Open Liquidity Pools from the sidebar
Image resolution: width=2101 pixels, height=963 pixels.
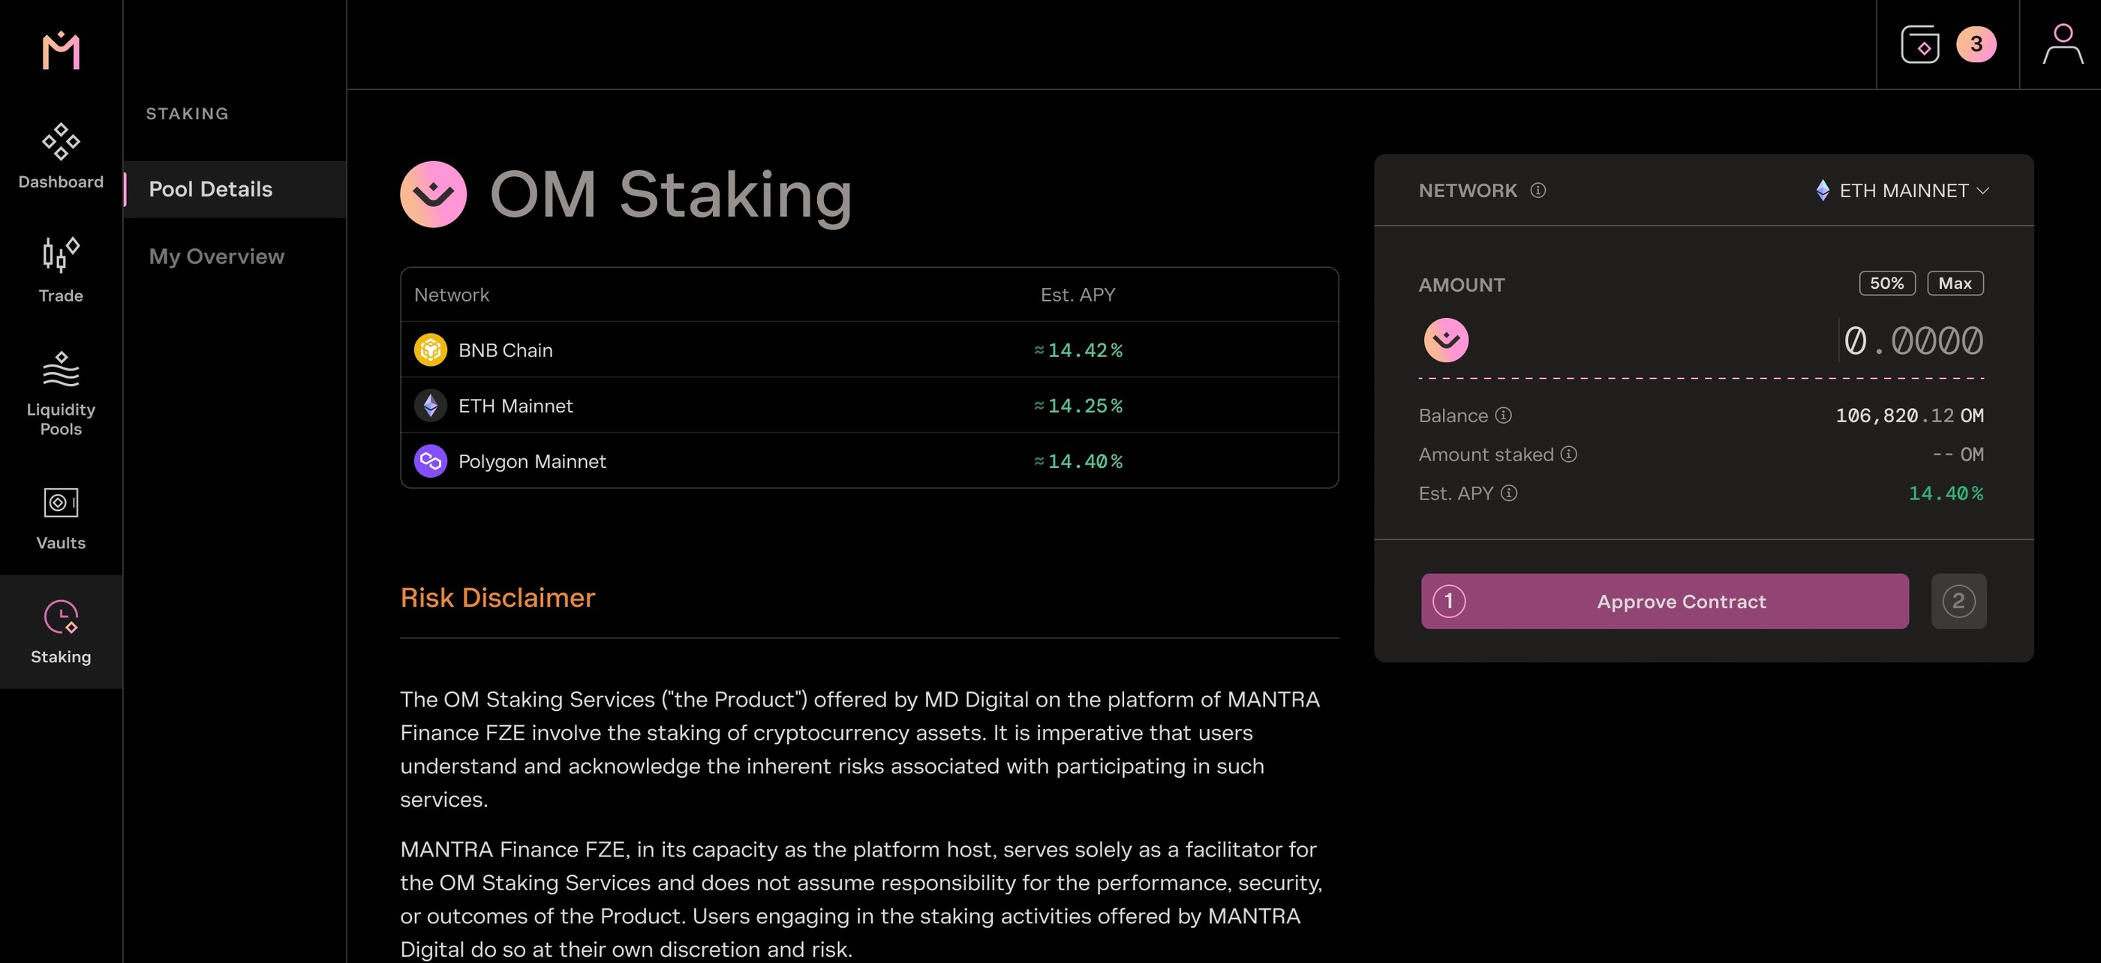(x=60, y=371)
